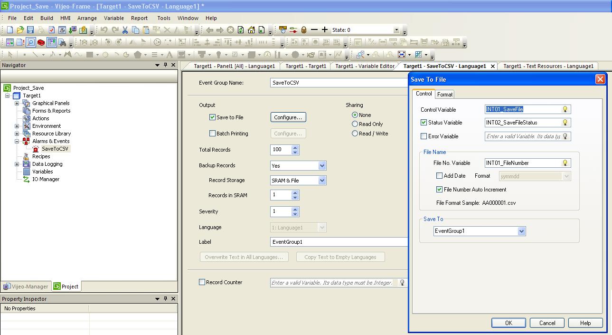Enable the Batch Printing checkbox

212,134
